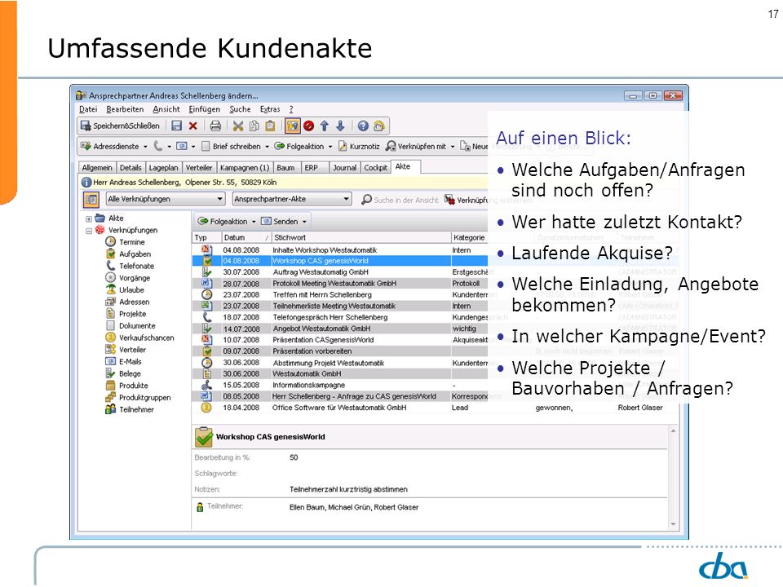This screenshot has width=783, height=587.
Task: Sort by the Stichwort column header
Action: [361, 237]
